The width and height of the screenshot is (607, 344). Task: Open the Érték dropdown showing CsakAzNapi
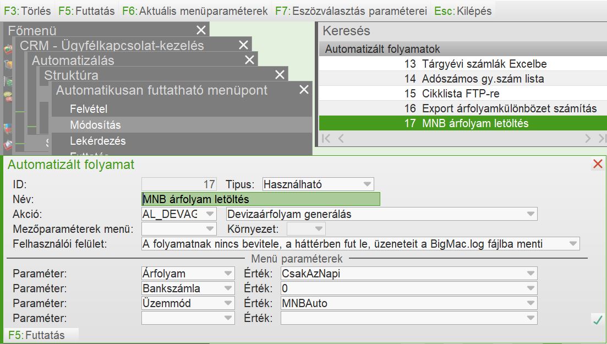point(409,274)
